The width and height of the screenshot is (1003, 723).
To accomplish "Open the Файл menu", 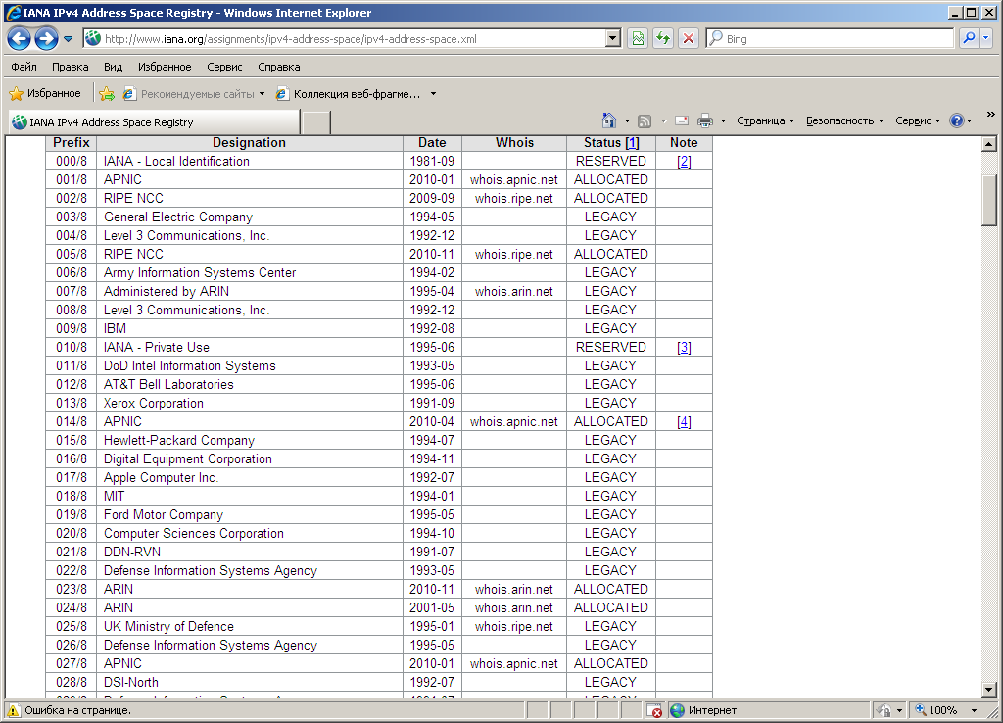I will [x=24, y=67].
